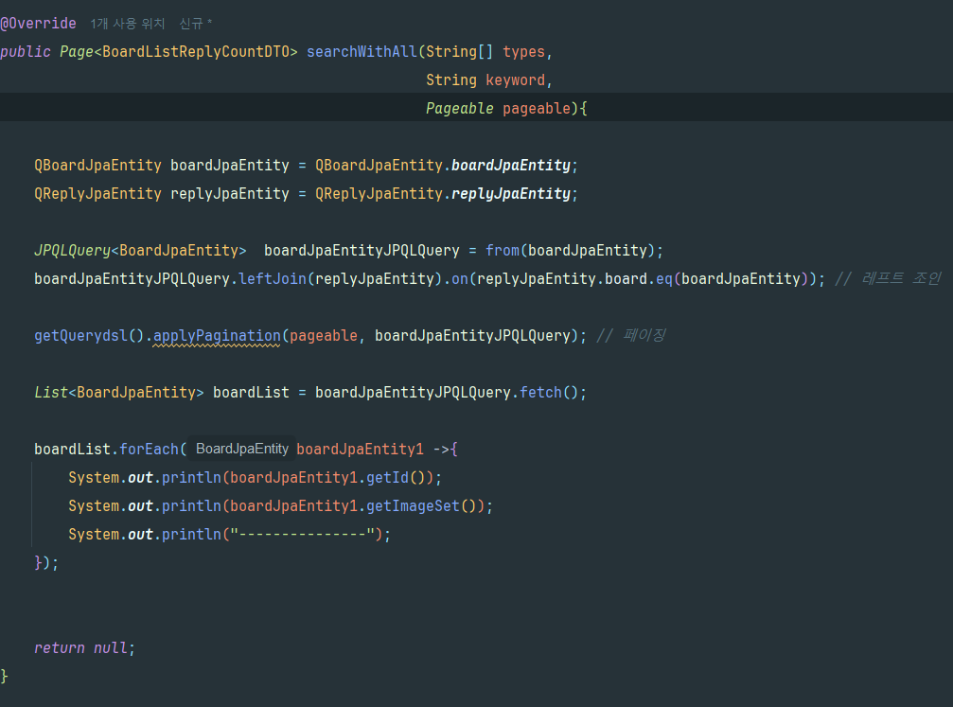Click the @Override annotation
Image resolution: width=953 pixels, height=707 pixels.
click(x=38, y=23)
